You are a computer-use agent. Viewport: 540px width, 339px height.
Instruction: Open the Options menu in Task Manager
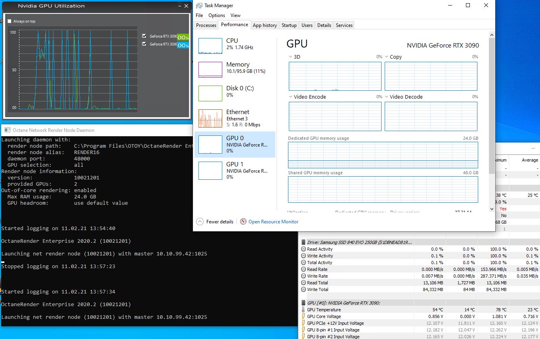click(x=217, y=15)
